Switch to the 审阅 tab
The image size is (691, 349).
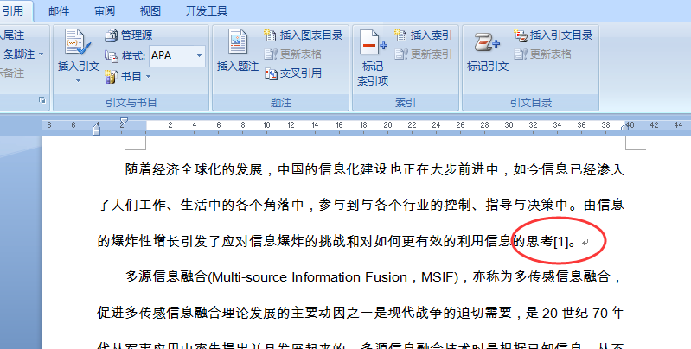click(105, 11)
